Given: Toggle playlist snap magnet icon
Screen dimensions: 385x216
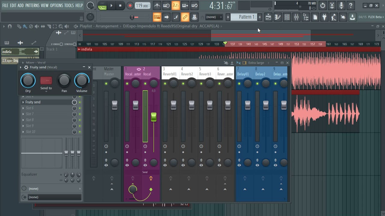Looking at the screenshot, I should pyautogui.click(x=10, y=26).
